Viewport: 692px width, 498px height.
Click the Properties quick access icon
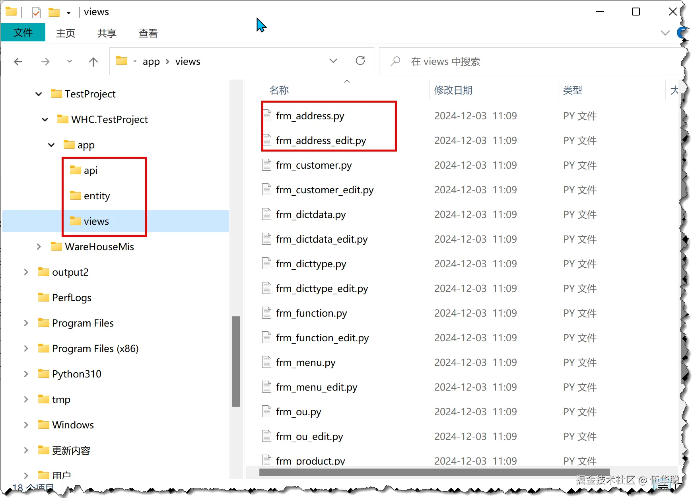point(36,12)
